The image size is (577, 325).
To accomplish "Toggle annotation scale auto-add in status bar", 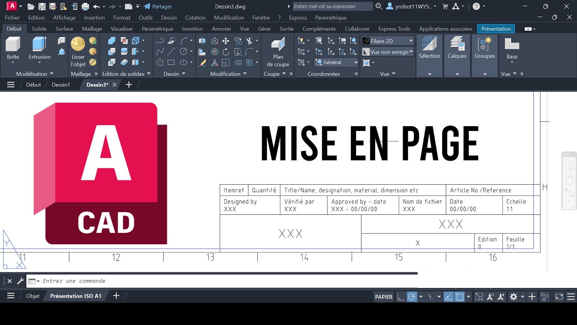I will point(501,297).
